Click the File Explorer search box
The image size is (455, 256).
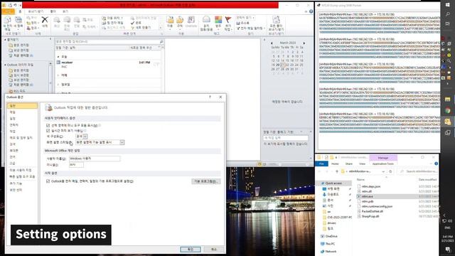418,171
